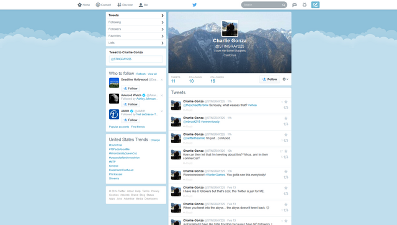
Task: Click the Twitter bird logo
Action: pos(194,5)
